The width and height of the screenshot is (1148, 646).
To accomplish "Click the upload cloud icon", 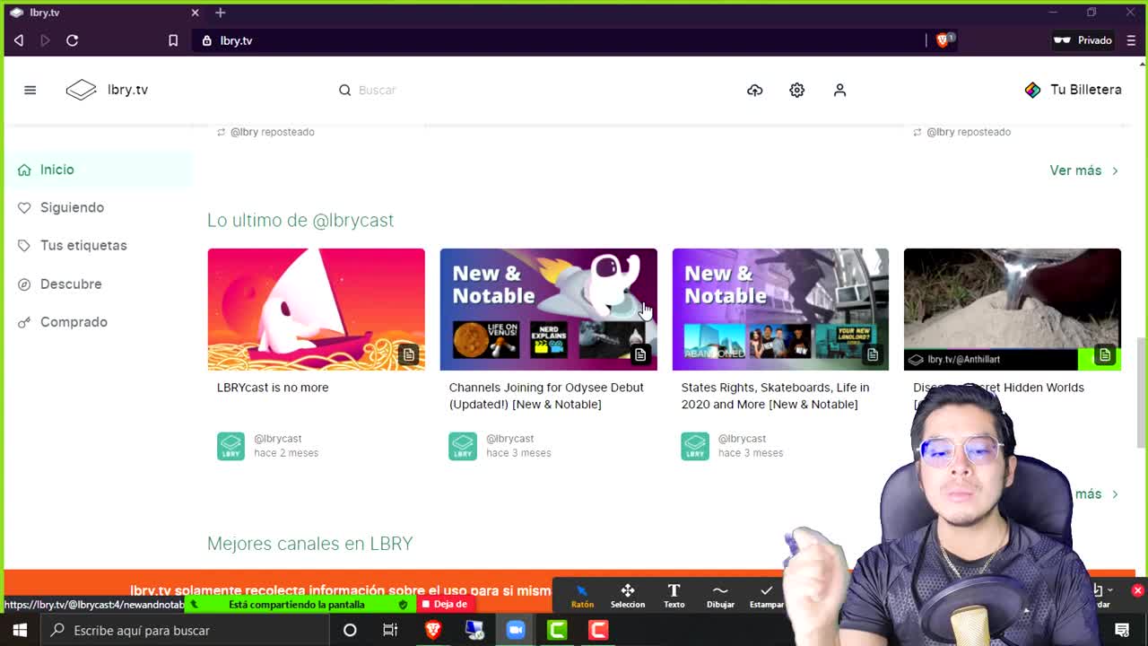I will [x=755, y=90].
